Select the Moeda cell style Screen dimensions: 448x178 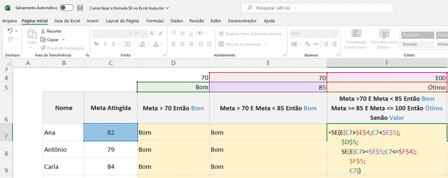coord(417,44)
